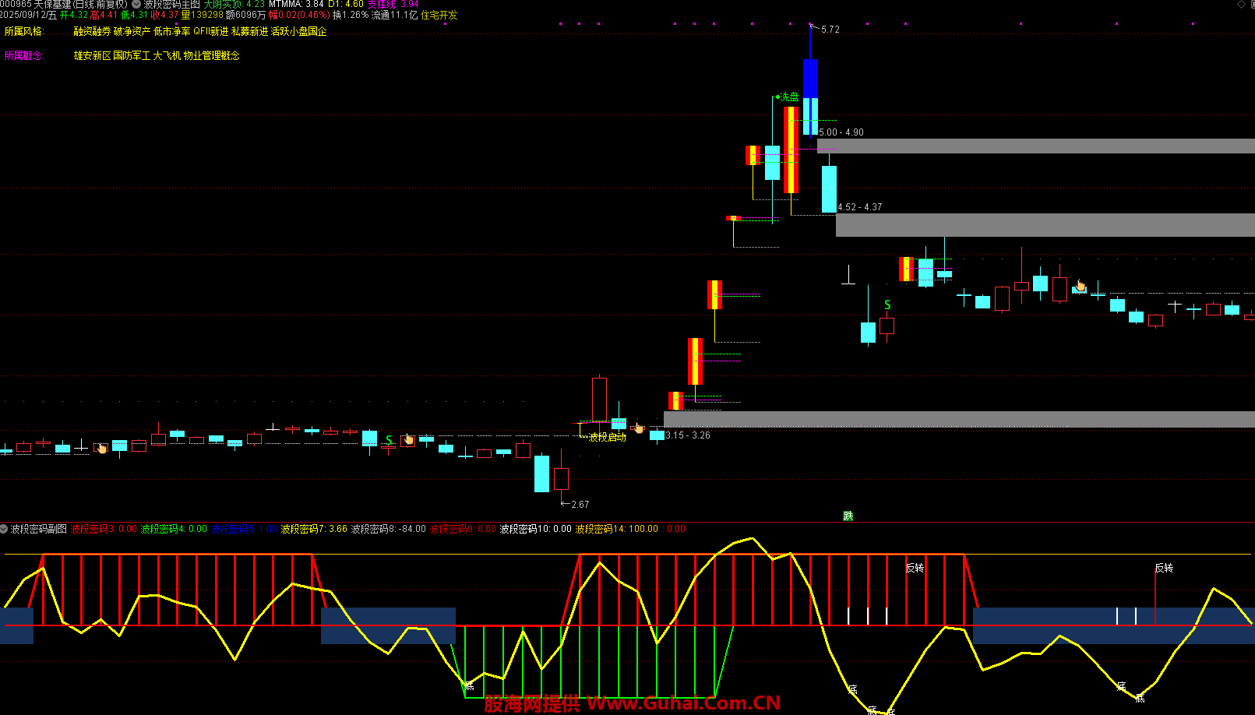
Task: Click the 3.15 - 3.26 zone label
Action: 688,435
